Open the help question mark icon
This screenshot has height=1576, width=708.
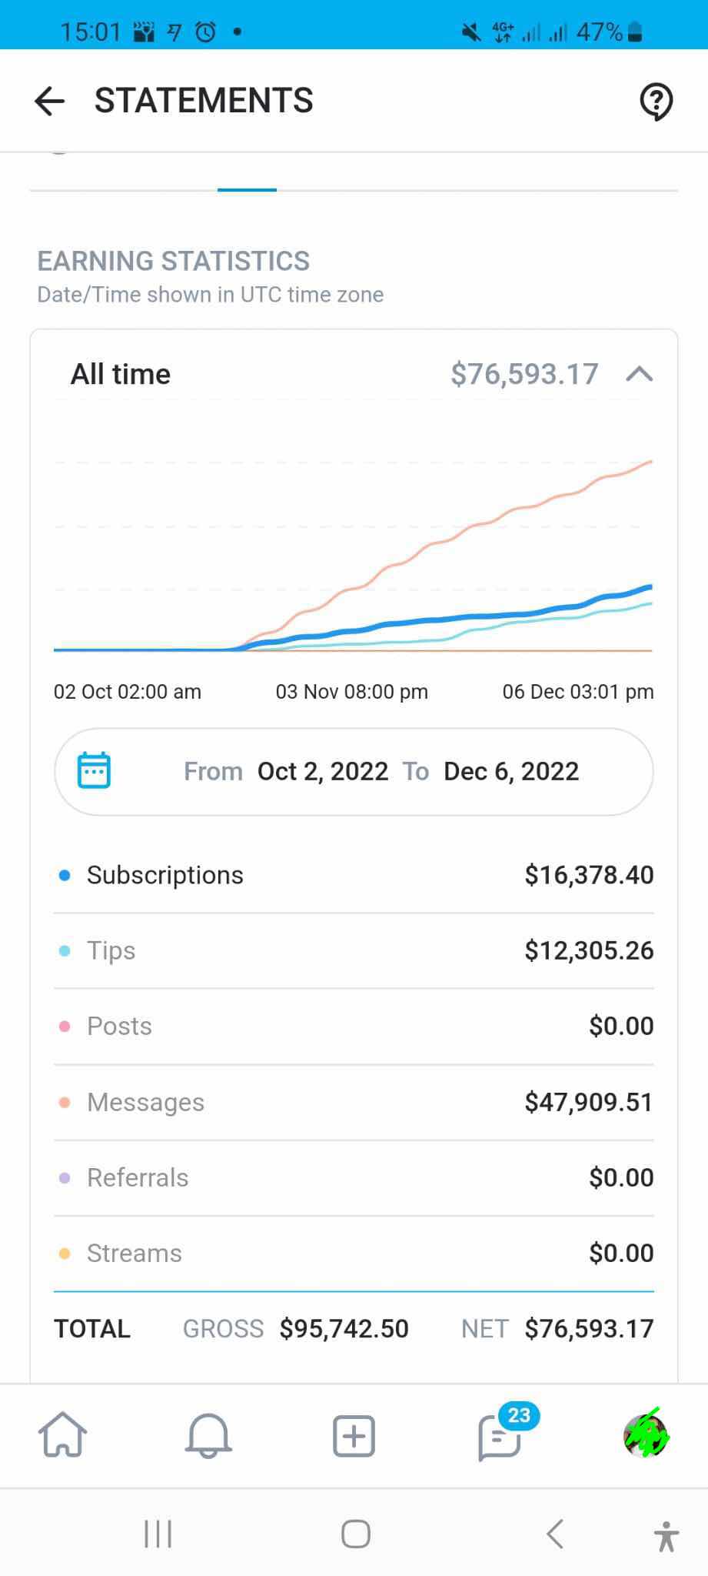pyautogui.click(x=656, y=102)
